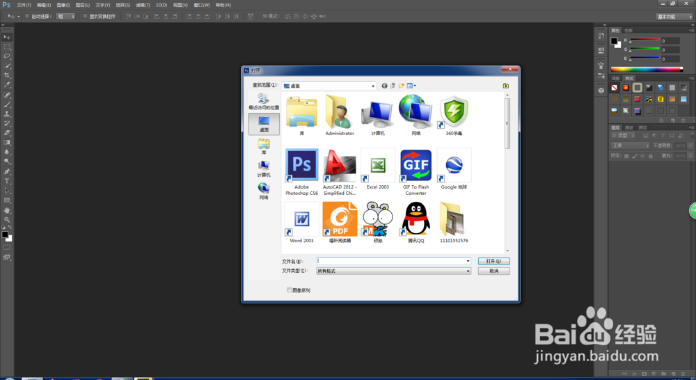Select the Blur tool
696x380 pixels.
pos(7,152)
